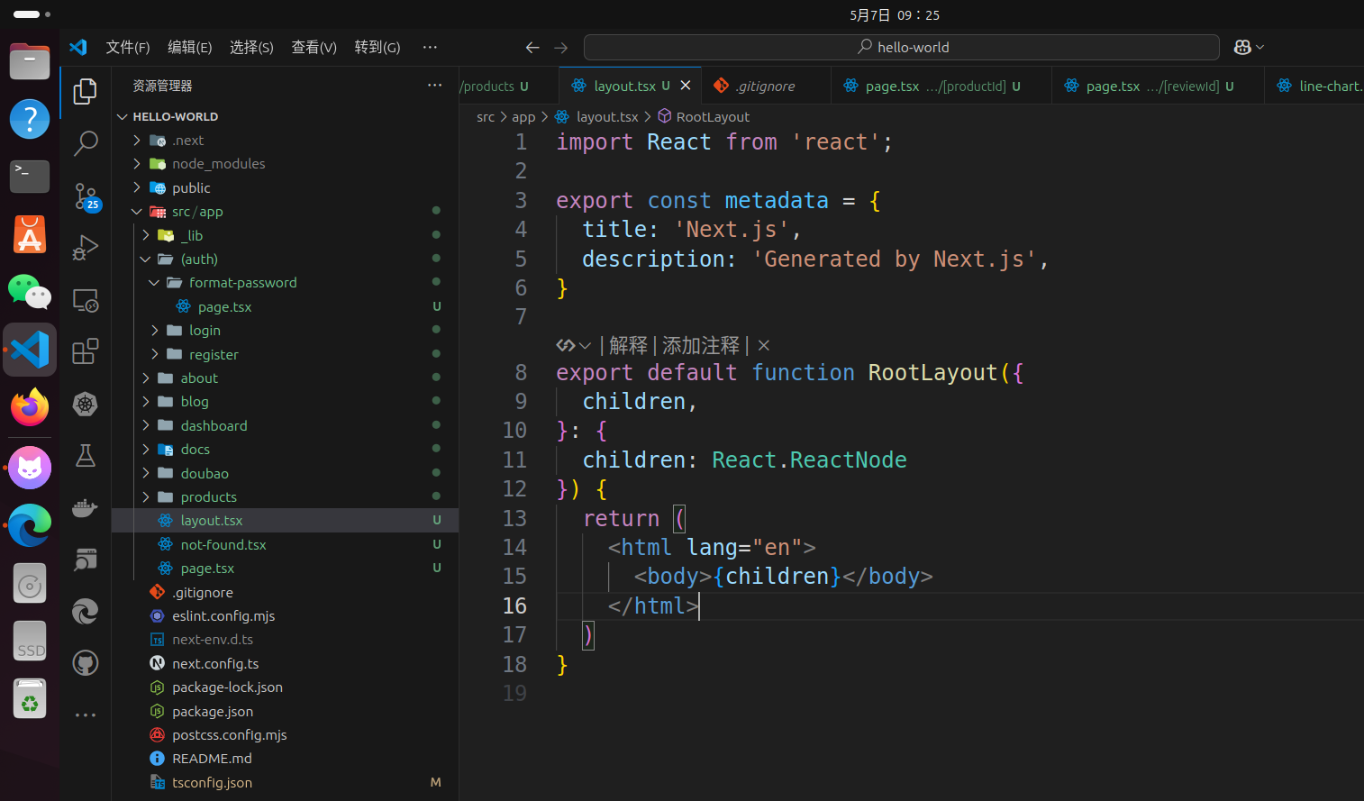
Task: Click 解释 code lens link
Action: pyautogui.click(x=628, y=345)
